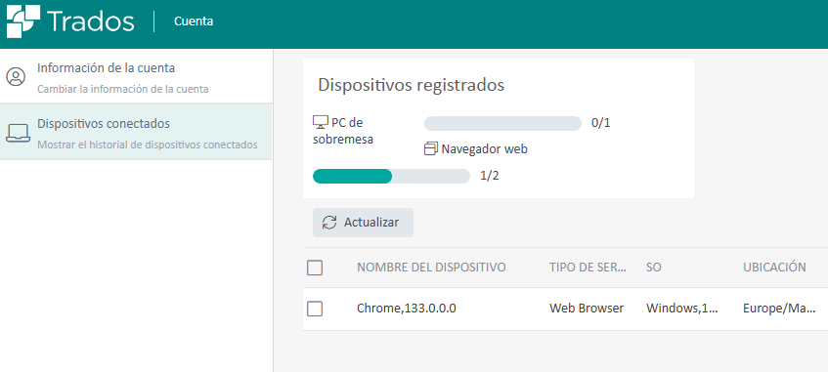Viewport: 828px width, 372px height.
Task: Click the Trados wordmark text
Action: click(x=91, y=21)
